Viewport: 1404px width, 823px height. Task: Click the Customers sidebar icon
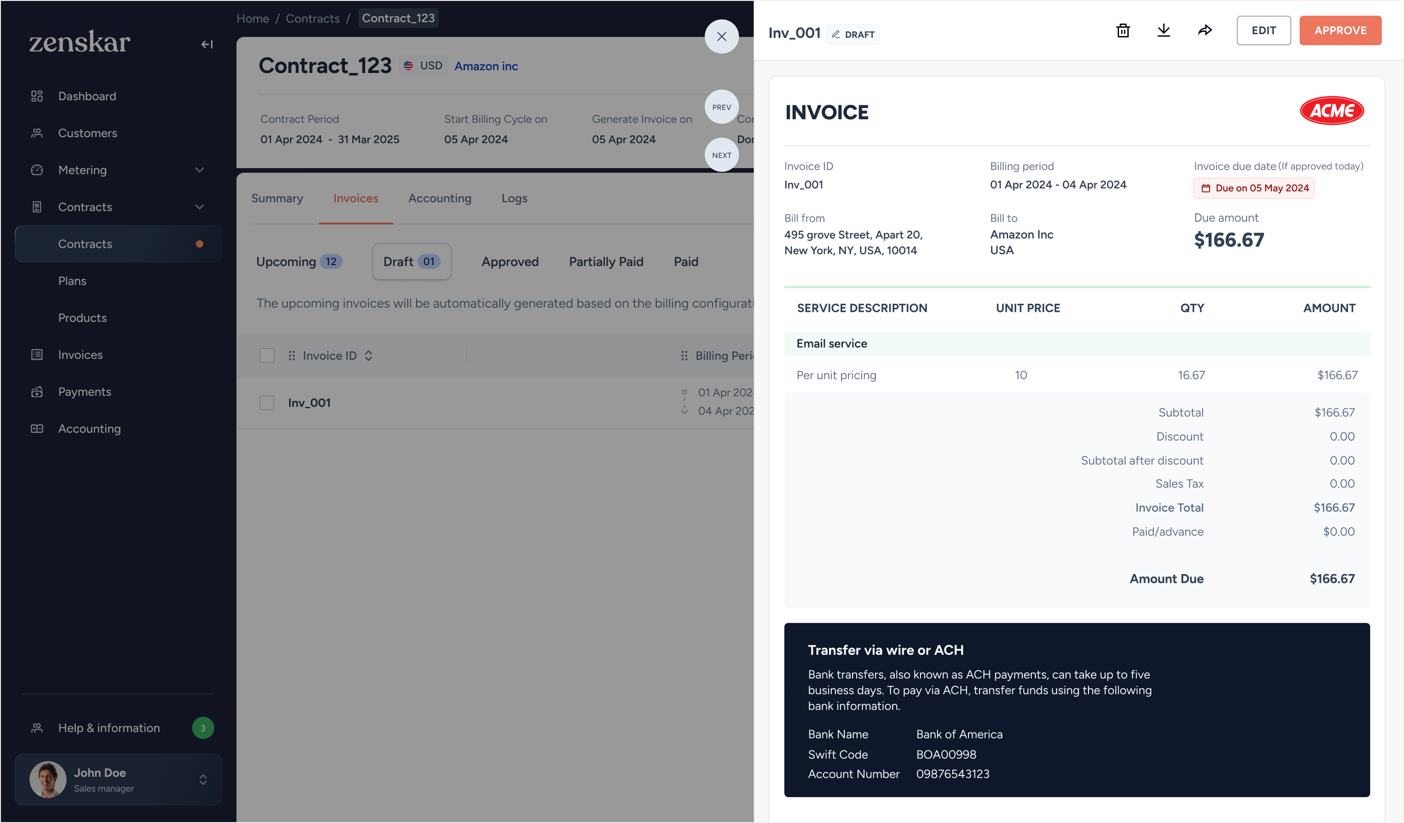coord(37,133)
